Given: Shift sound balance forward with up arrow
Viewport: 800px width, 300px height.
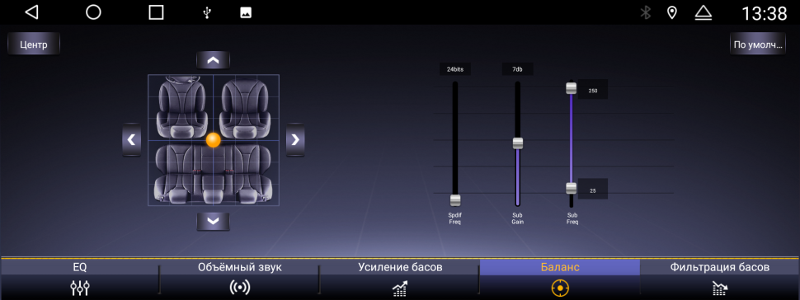Looking at the screenshot, I should [x=214, y=60].
